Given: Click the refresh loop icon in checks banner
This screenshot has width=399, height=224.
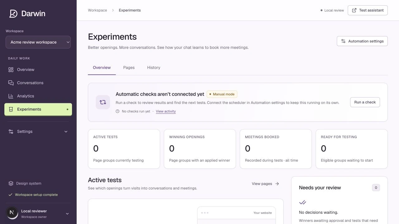Looking at the screenshot, I should point(103,102).
